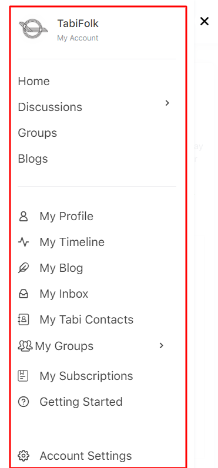Open the Discussions menu item
218x468 pixels.
pos(50,107)
